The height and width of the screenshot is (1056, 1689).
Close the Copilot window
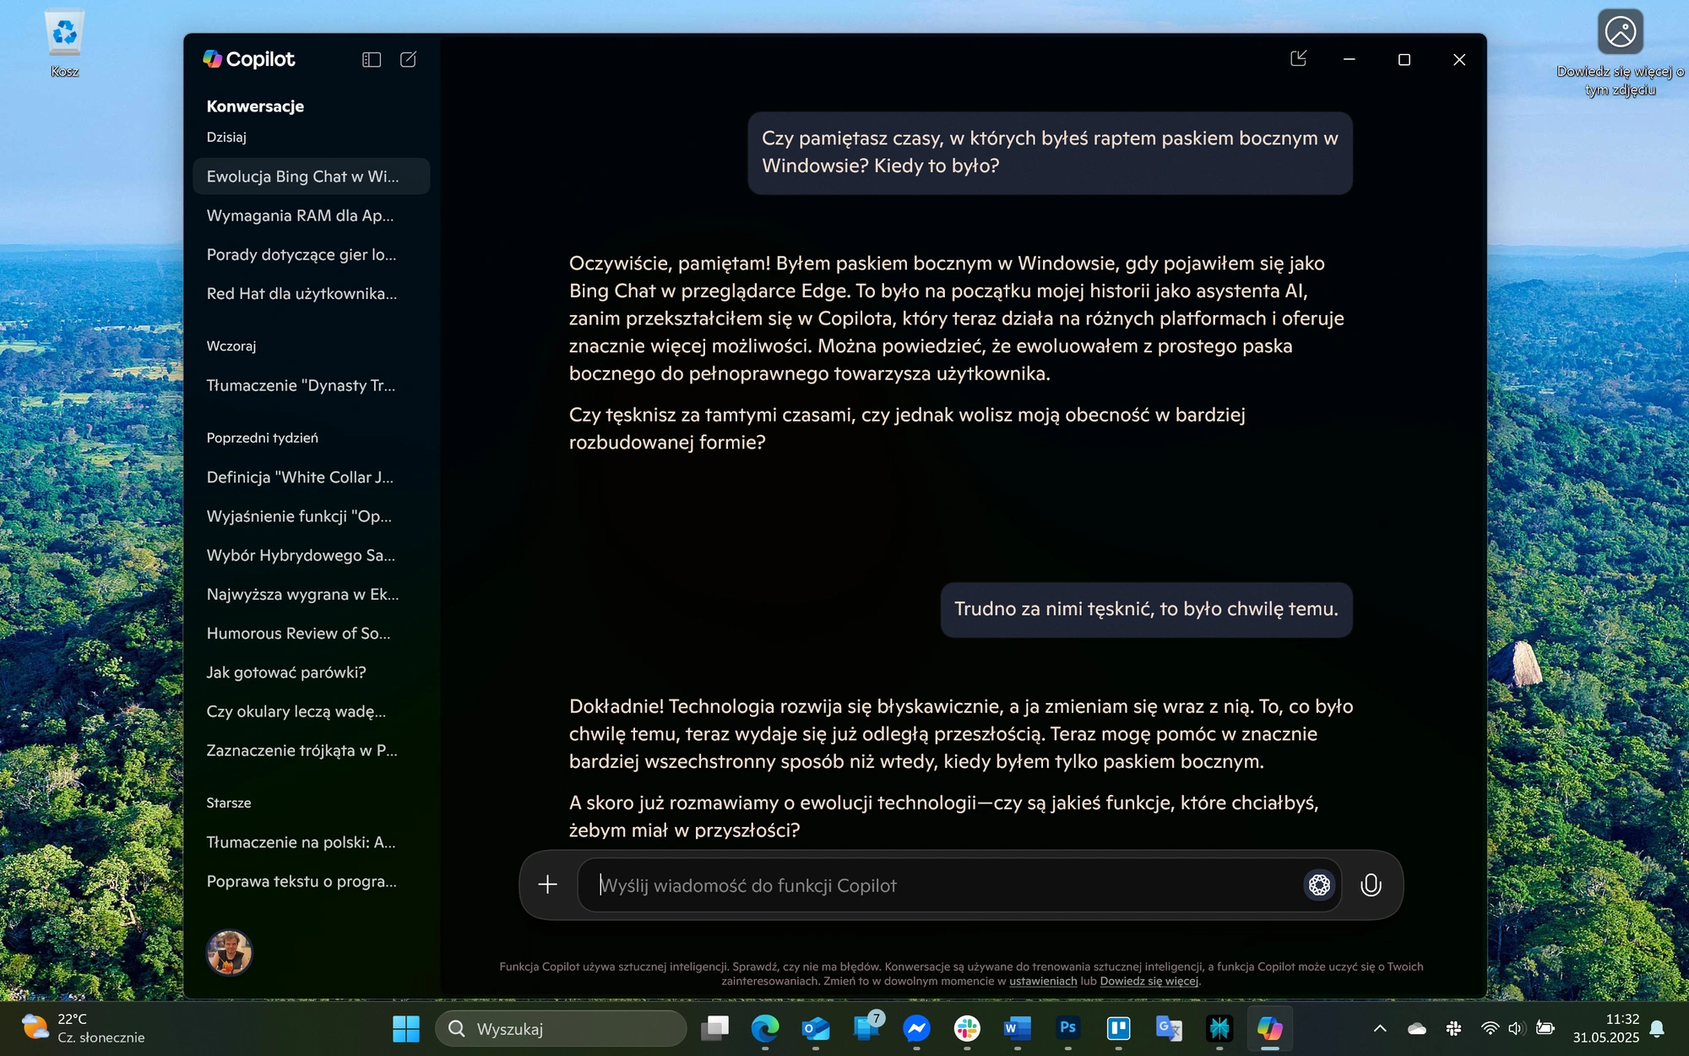click(x=1458, y=59)
